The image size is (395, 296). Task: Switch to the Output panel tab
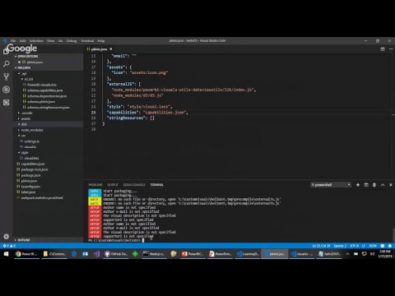point(113,185)
